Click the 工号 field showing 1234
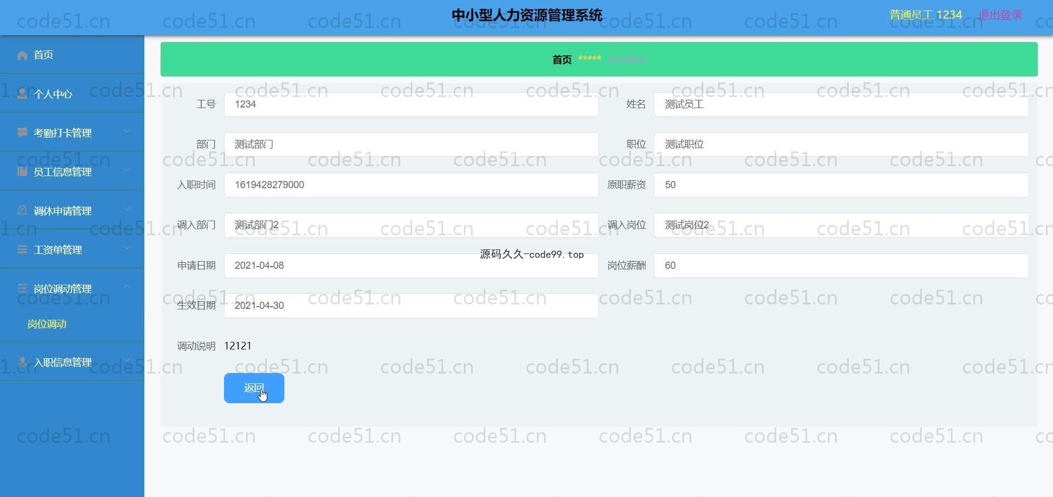1053x497 pixels. (x=411, y=104)
